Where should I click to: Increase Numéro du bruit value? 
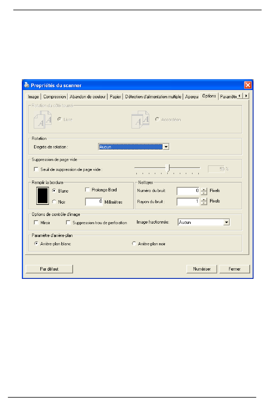204,189
